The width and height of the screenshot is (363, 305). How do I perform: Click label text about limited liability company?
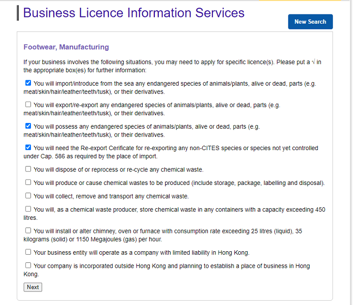(x=141, y=253)
